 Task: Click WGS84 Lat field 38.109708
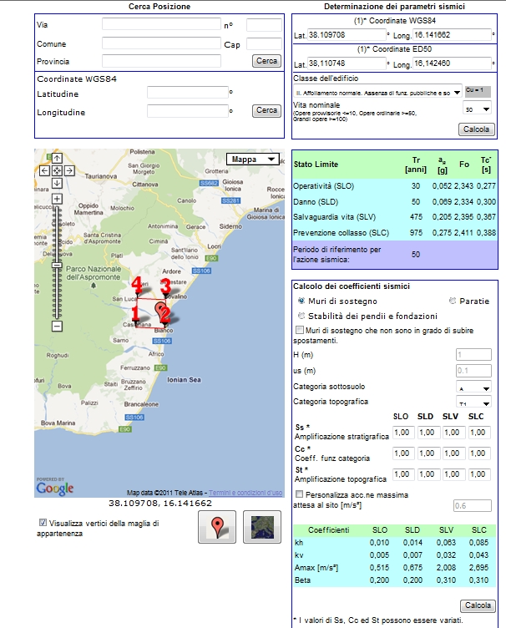point(347,35)
